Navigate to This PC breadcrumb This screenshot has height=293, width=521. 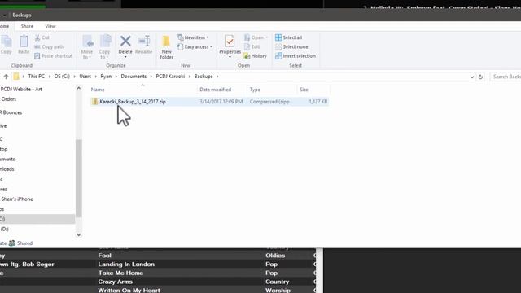coord(36,77)
